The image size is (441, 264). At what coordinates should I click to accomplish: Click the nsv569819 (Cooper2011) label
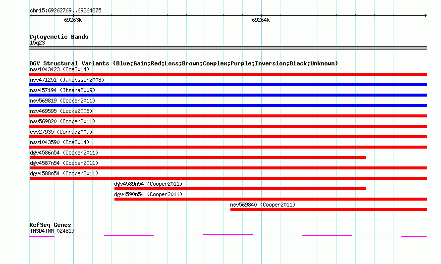pyautogui.click(x=62, y=101)
